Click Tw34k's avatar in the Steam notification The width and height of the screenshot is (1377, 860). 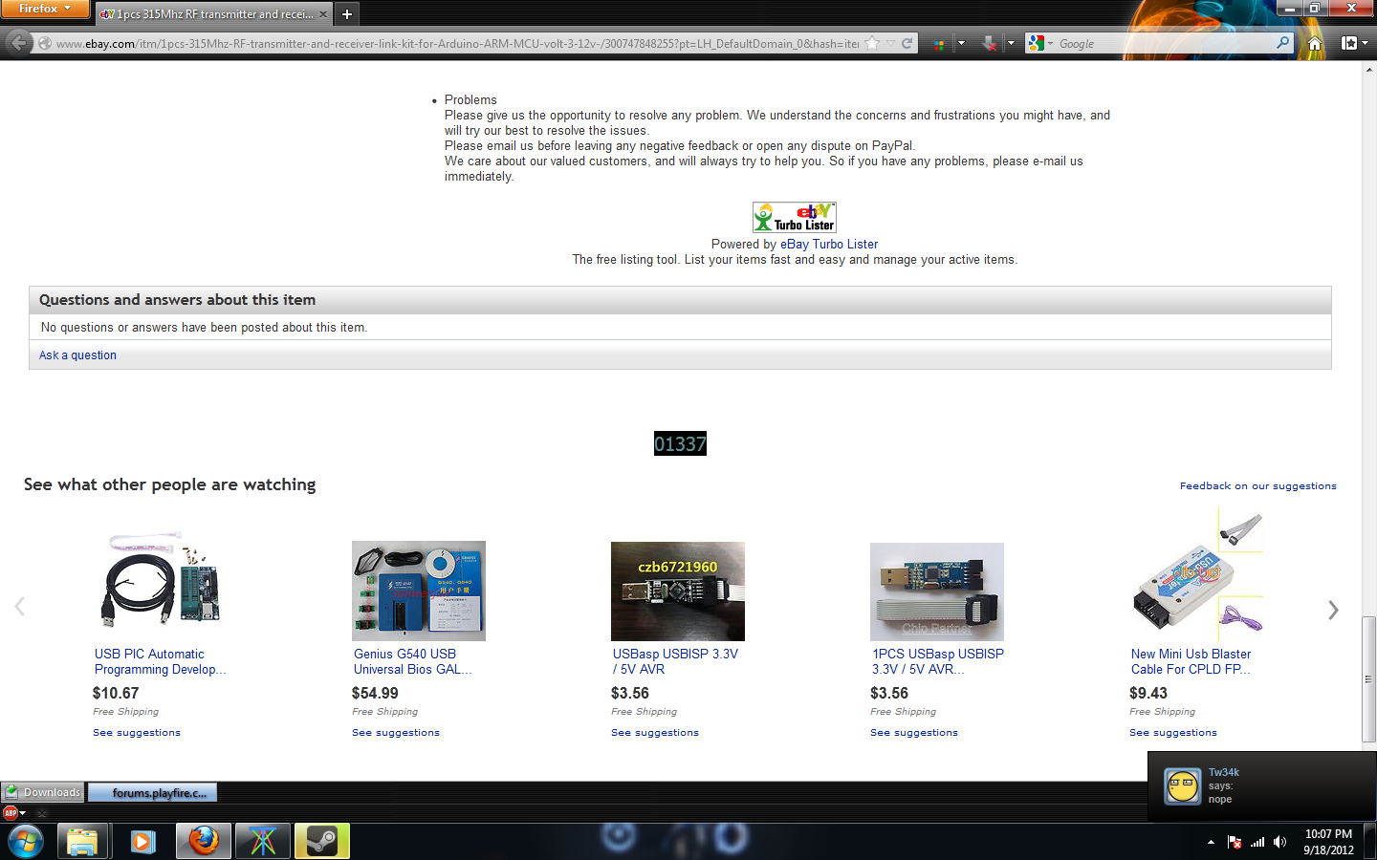[1183, 786]
